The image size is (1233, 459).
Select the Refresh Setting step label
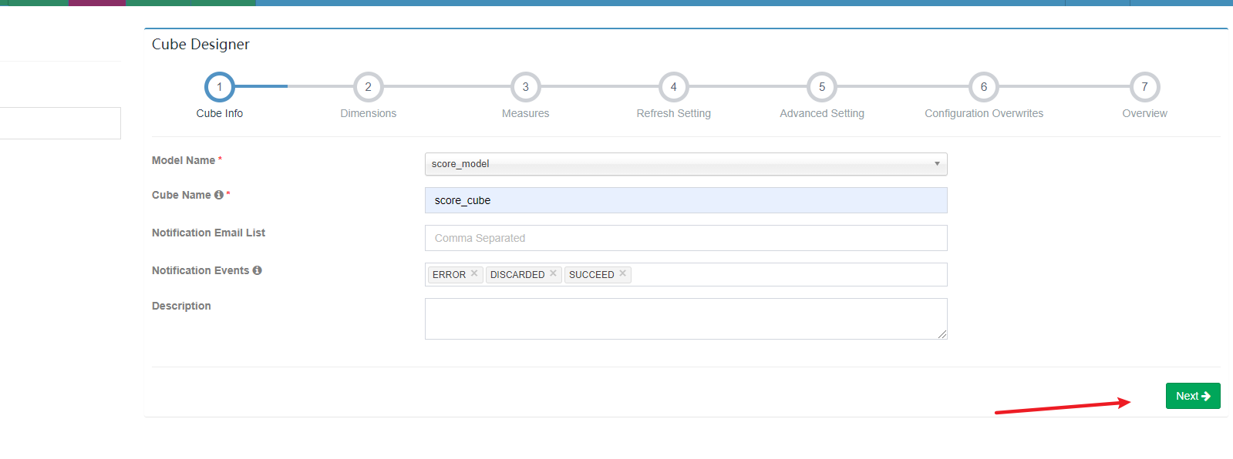(674, 113)
